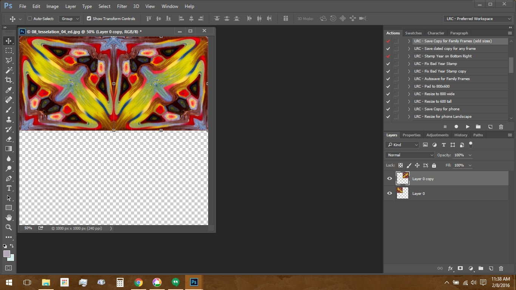Create new layer using panel icon
Viewport: 516px width, 290px height.
click(x=491, y=268)
